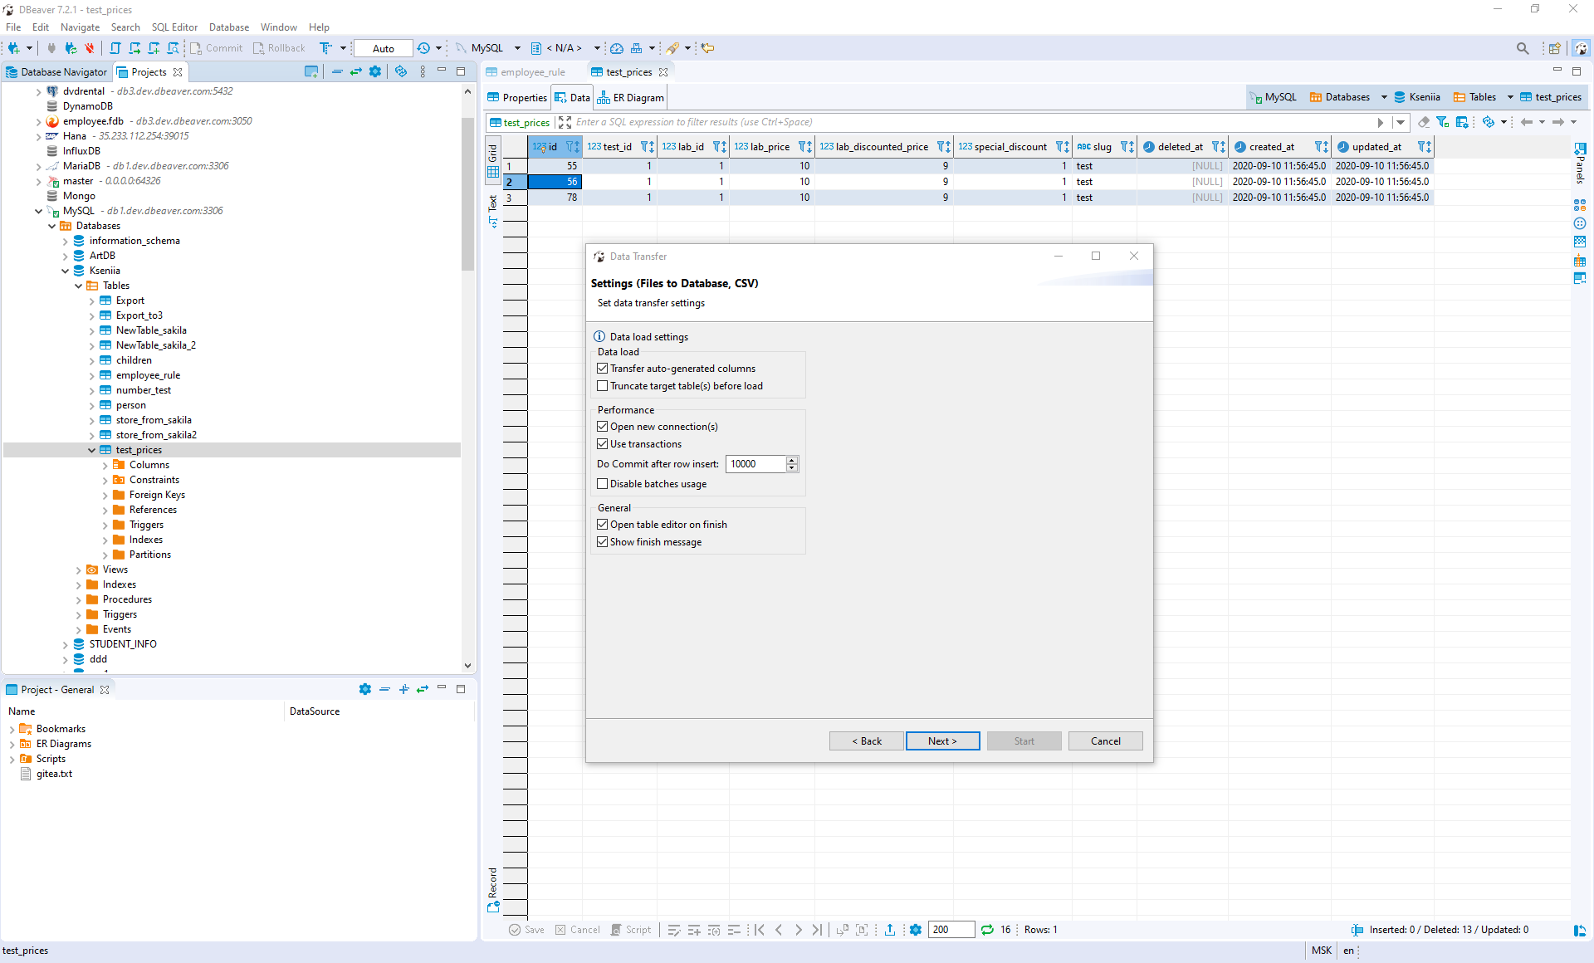Enable Truncate target table(s) before load
The height and width of the screenshot is (963, 1594).
click(603, 386)
